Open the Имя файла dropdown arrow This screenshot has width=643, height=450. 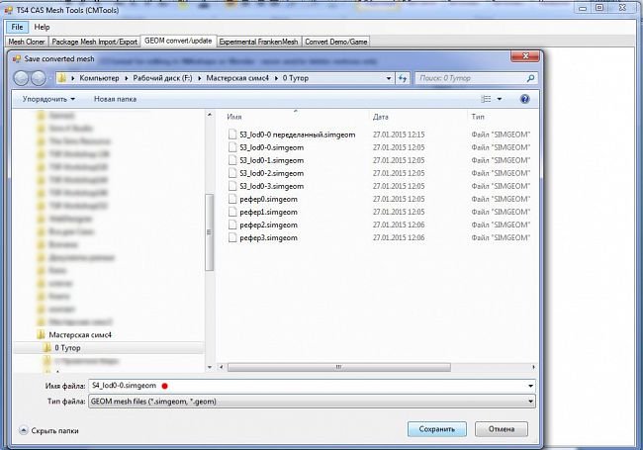[x=531, y=385]
